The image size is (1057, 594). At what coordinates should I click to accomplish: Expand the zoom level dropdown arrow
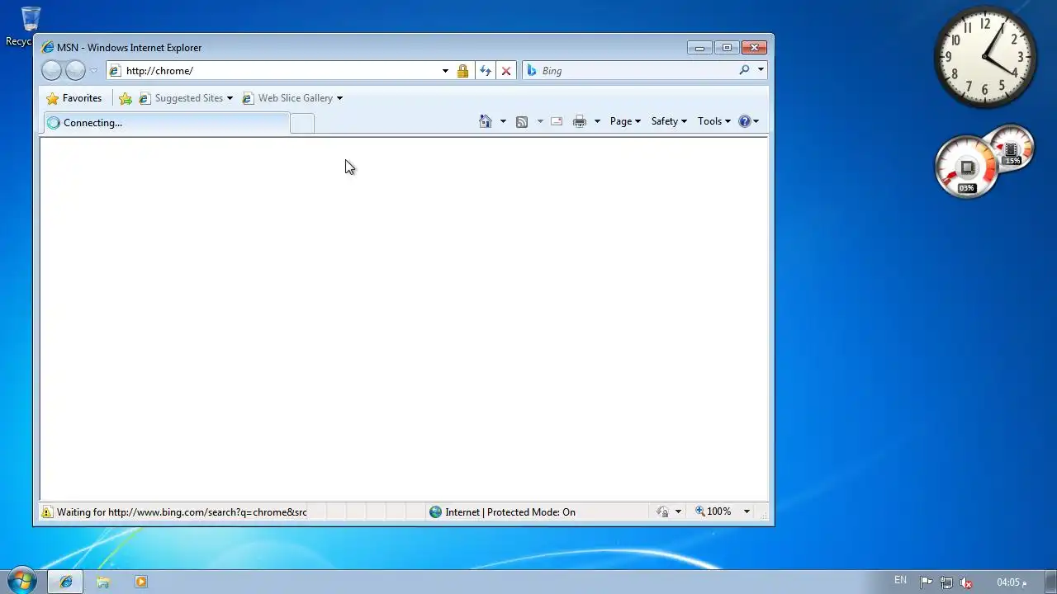tap(747, 511)
